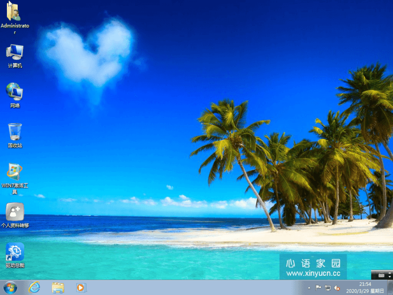Click the language bar drag handle

[x=373, y=275]
